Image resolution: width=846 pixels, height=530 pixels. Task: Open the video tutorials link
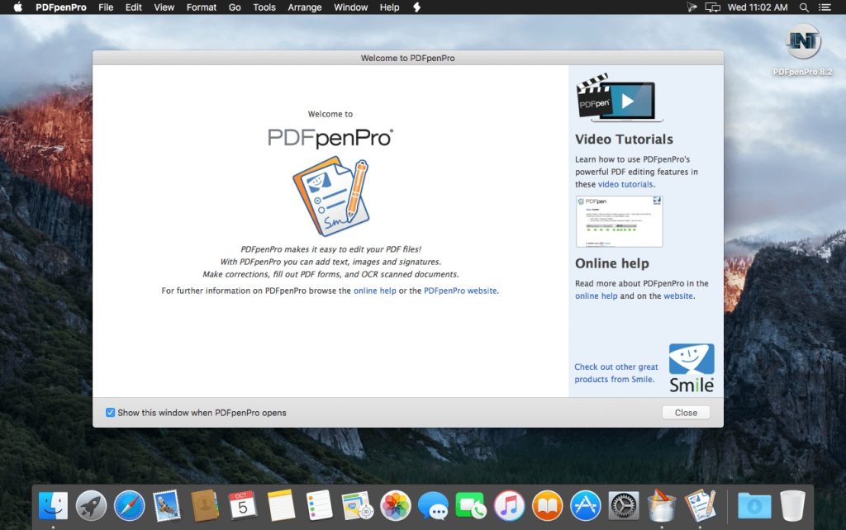point(625,184)
